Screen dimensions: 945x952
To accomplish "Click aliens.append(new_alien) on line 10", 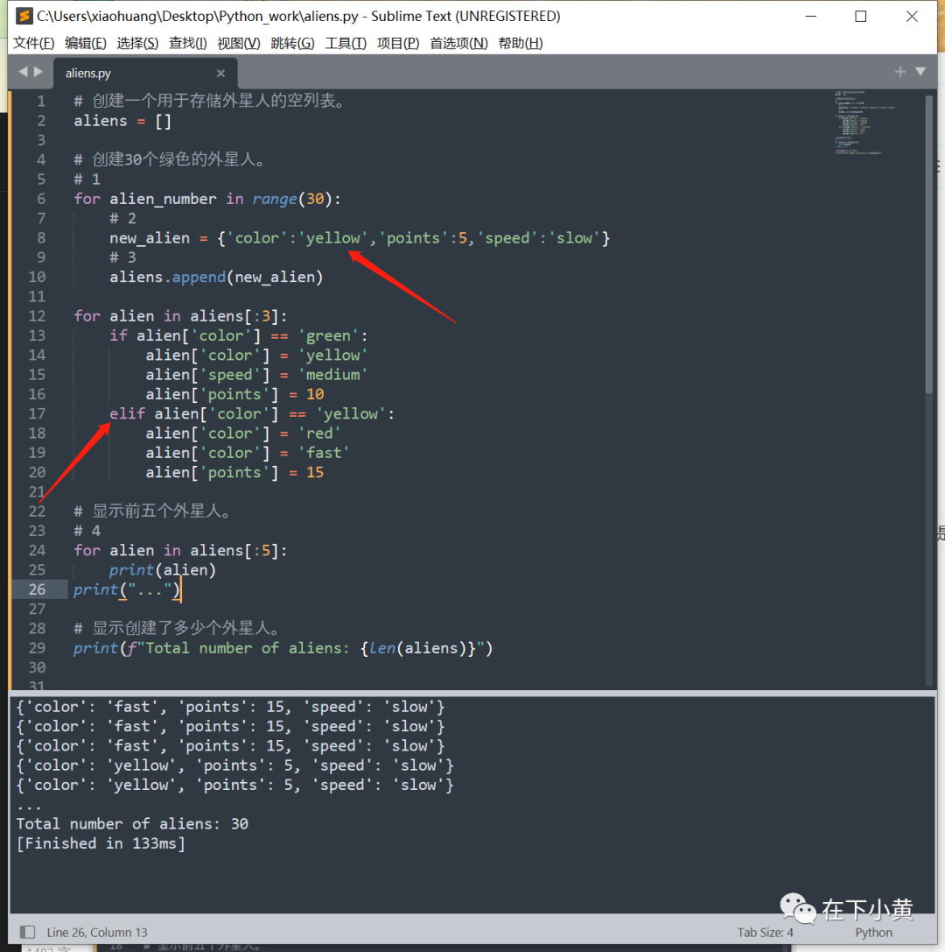I will (x=216, y=278).
